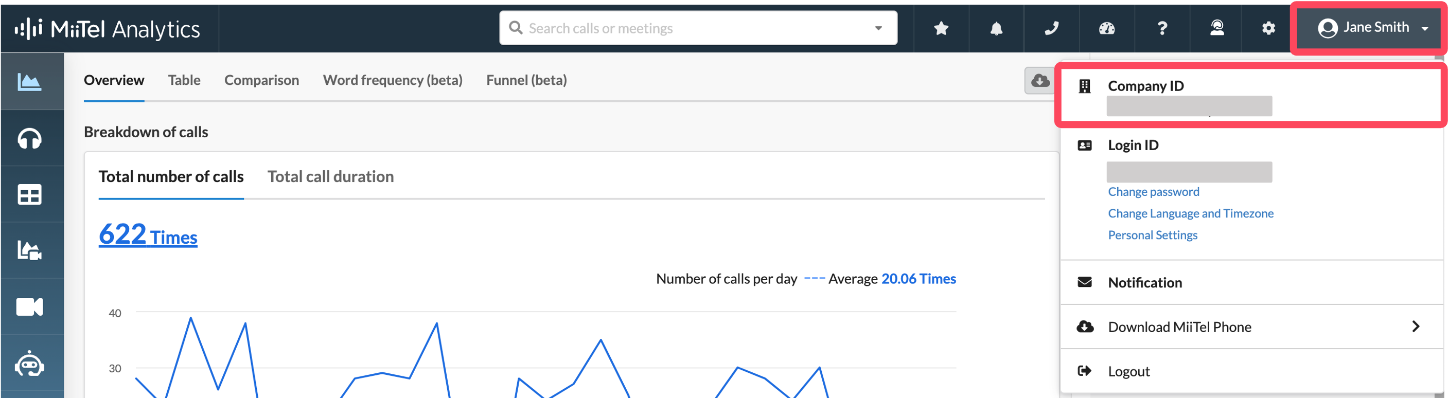Image resolution: width=1448 pixels, height=398 pixels.
Task: Open the chart with camera sidebar icon
Action: click(x=29, y=250)
